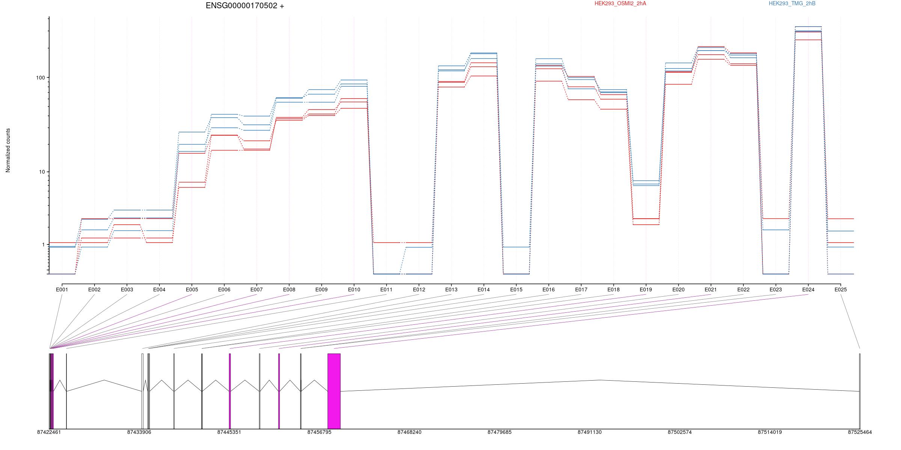This screenshot has height=450, width=901.
Task: Click exon label E007
Action: pyautogui.click(x=257, y=289)
